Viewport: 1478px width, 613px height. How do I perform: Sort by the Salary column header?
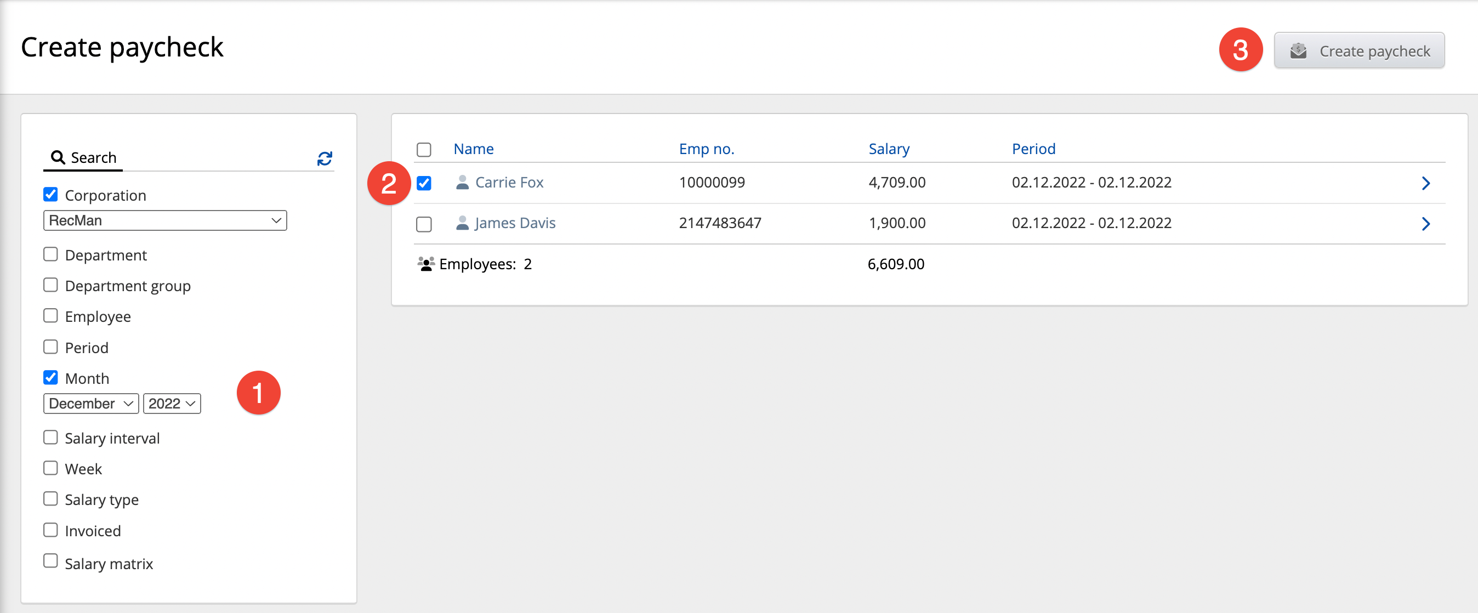point(889,149)
